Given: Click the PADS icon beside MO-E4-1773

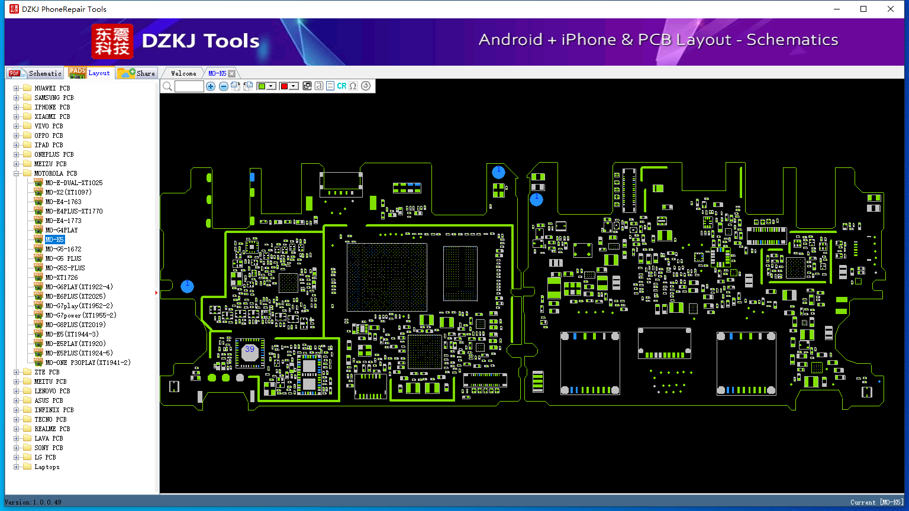Looking at the screenshot, I should click(x=38, y=221).
